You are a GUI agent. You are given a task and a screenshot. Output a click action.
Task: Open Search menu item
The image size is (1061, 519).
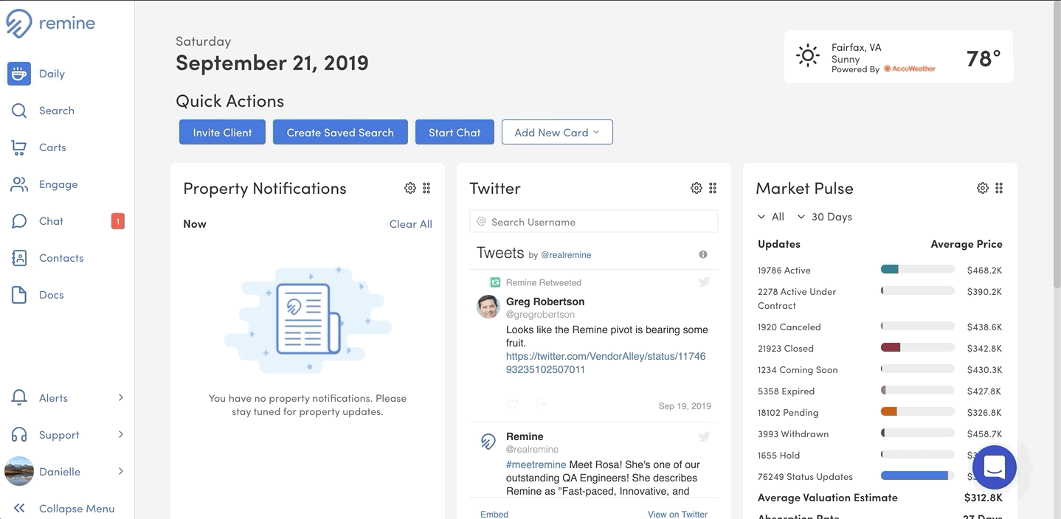pos(57,111)
